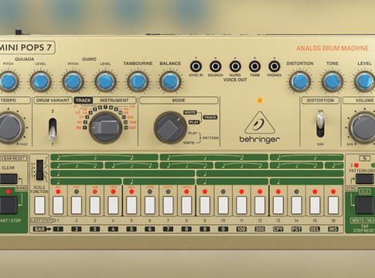Click the MODE header label
The image size is (375, 278).
tap(179, 100)
